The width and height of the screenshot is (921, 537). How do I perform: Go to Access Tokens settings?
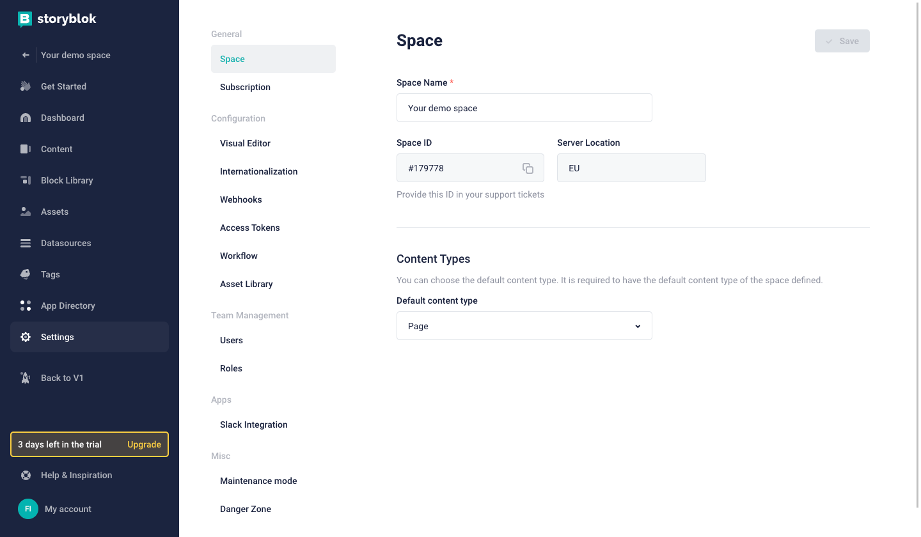click(x=249, y=228)
